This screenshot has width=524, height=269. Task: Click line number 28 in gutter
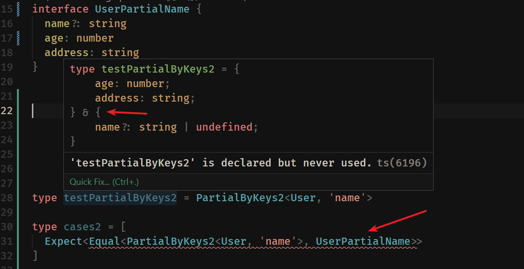point(6,198)
